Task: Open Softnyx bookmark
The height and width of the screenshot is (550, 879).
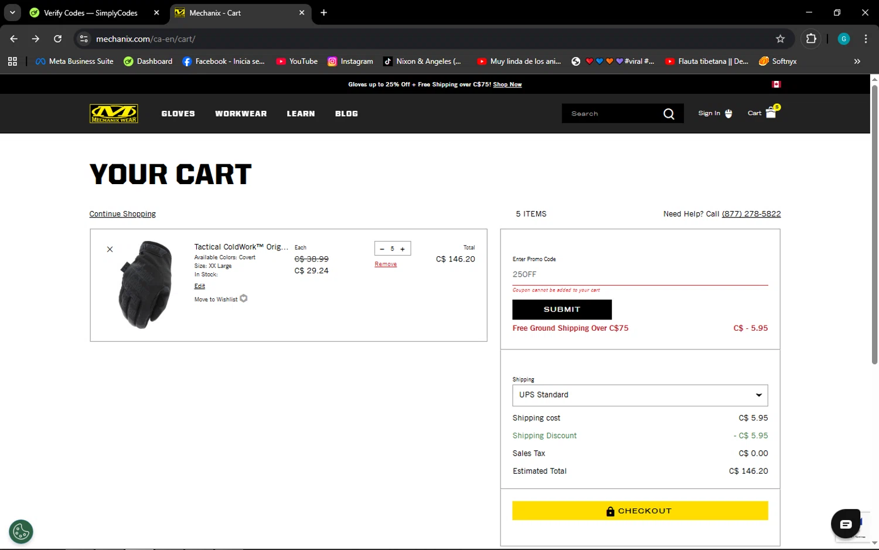Action: coord(778,61)
